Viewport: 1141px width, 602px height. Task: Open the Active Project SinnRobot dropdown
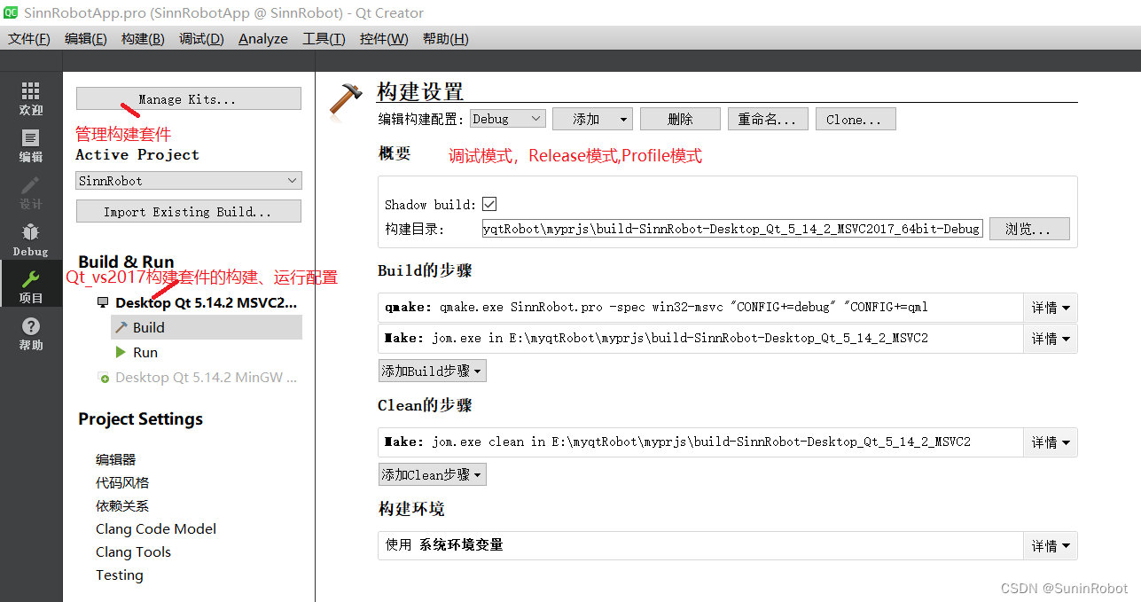189,181
